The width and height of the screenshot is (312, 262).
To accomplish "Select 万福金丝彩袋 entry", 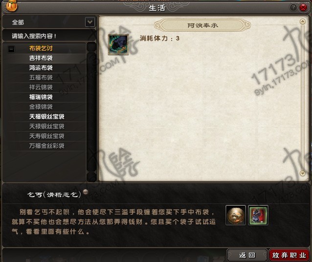I will pos(47,146).
